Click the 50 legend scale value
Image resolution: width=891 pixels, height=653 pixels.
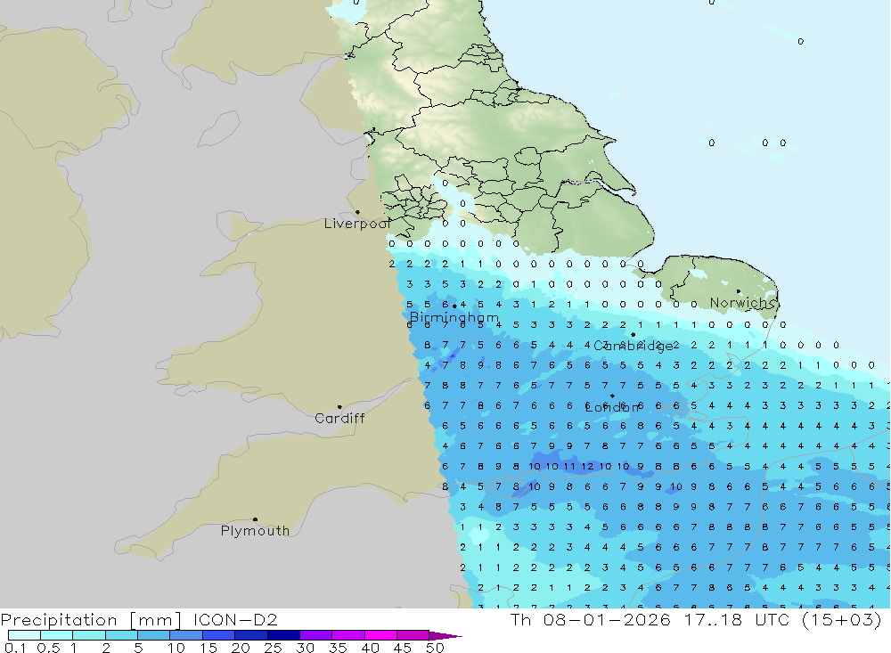(x=435, y=648)
